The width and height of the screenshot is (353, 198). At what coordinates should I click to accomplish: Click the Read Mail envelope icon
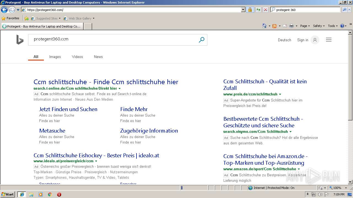(285, 26)
